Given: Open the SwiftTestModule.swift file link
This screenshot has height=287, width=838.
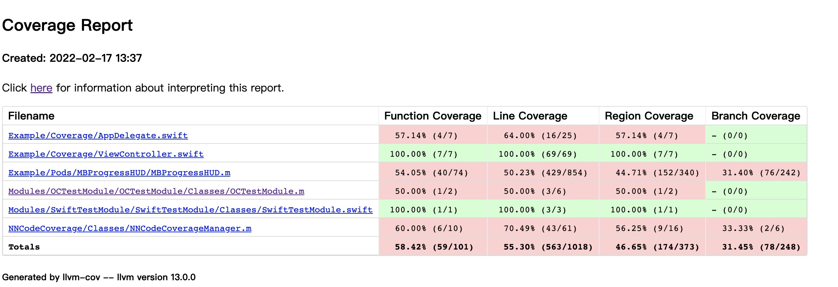Looking at the screenshot, I should 190,210.
